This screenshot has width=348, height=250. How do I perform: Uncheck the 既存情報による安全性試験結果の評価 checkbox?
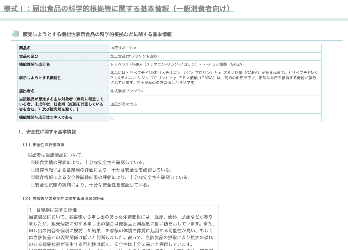(33, 177)
